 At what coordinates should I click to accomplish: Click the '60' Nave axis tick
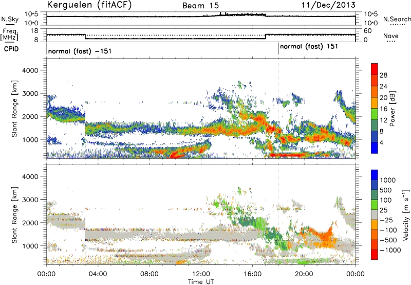(368, 31)
